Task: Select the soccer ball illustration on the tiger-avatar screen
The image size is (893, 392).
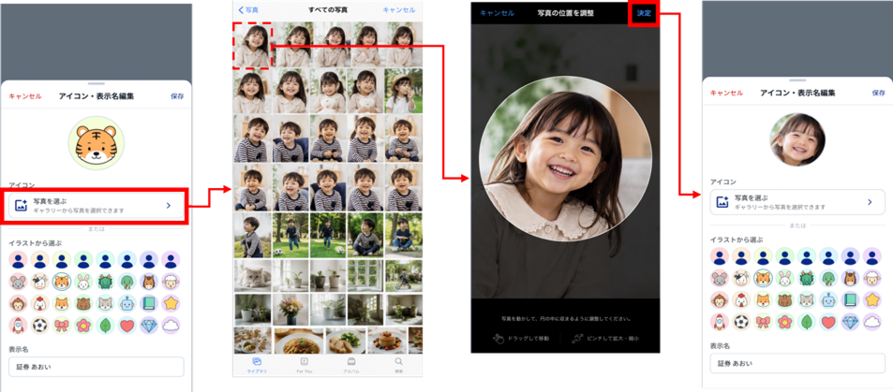Action: pyautogui.click(x=40, y=326)
